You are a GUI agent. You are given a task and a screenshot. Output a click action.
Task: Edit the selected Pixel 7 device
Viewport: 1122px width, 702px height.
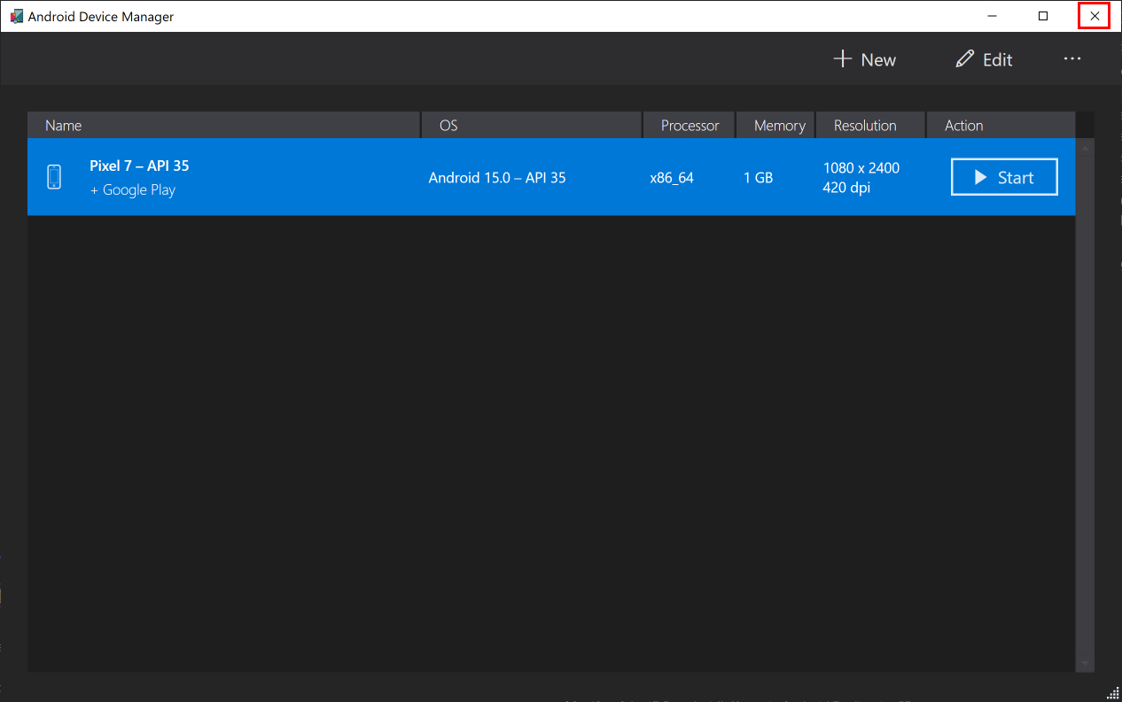(x=984, y=58)
